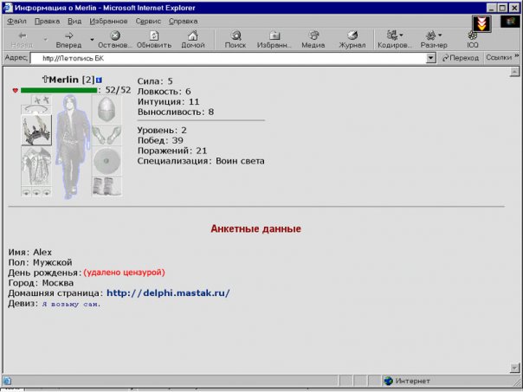Stop page loading with Останов. button
Viewport: 523px width, 392px height.
[115, 40]
